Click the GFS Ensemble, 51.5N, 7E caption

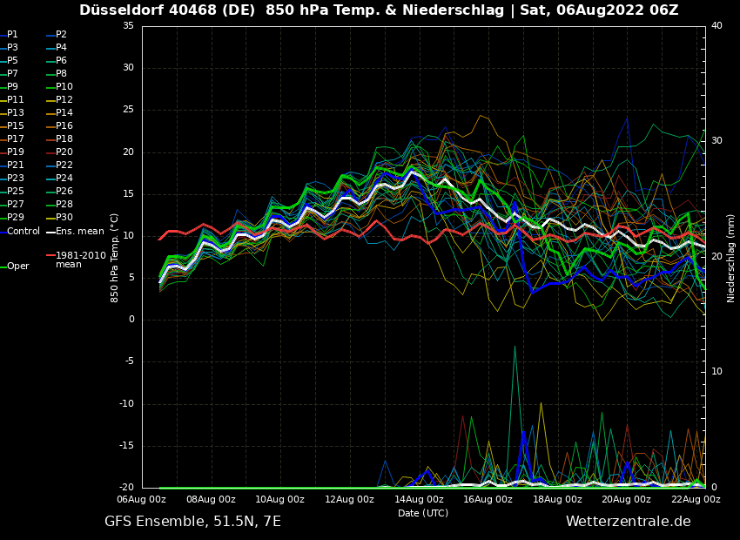click(192, 522)
